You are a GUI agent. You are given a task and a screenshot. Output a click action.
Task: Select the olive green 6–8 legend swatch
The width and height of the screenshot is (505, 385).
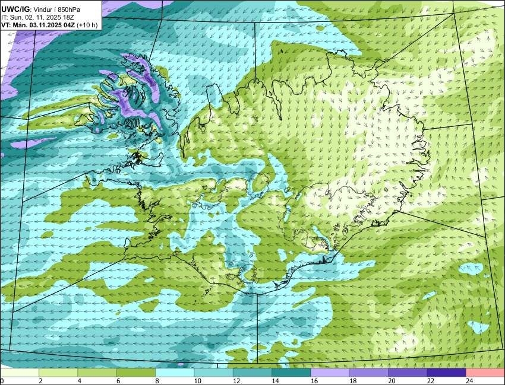click(136, 373)
